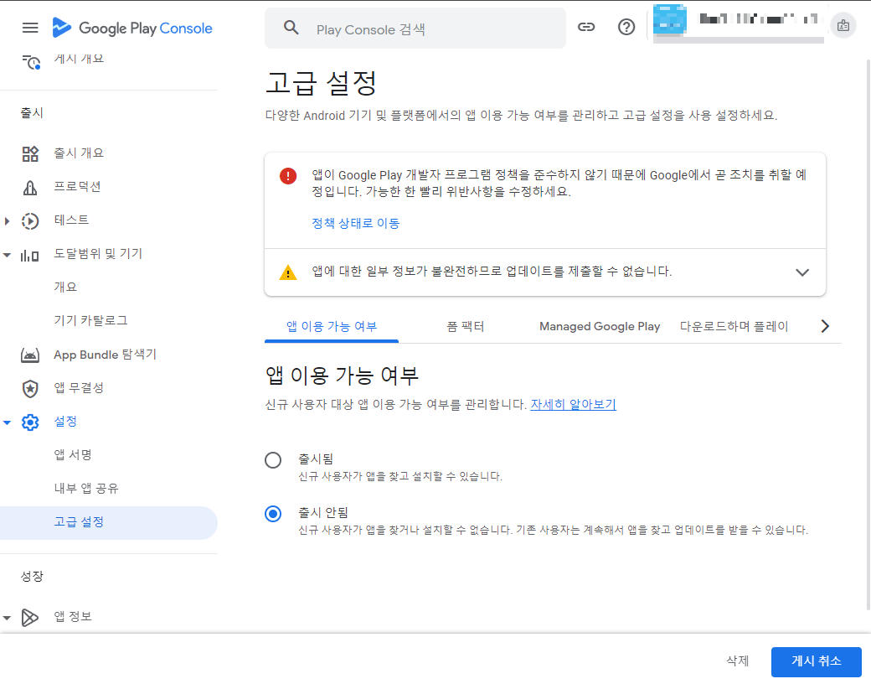The height and width of the screenshot is (684, 871).
Task: Click the 프로덕션 icon in sidebar
Action: pyautogui.click(x=30, y=188)
